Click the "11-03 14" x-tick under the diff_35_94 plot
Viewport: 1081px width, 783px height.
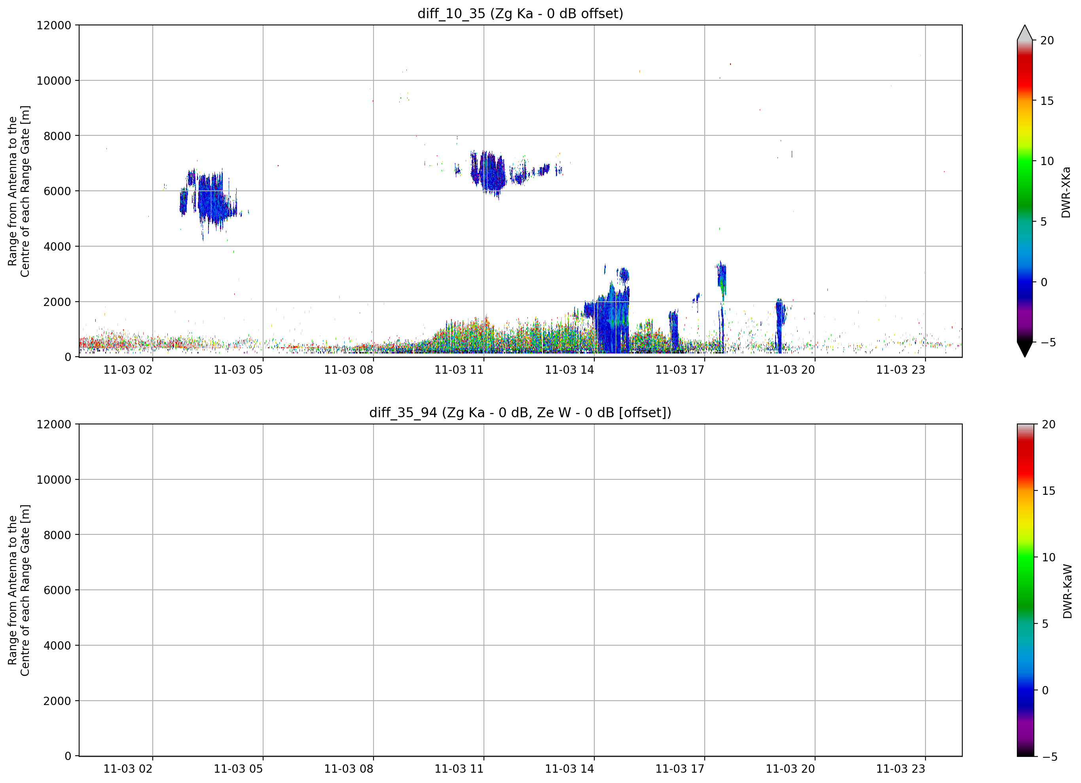[x=569, y=769]
